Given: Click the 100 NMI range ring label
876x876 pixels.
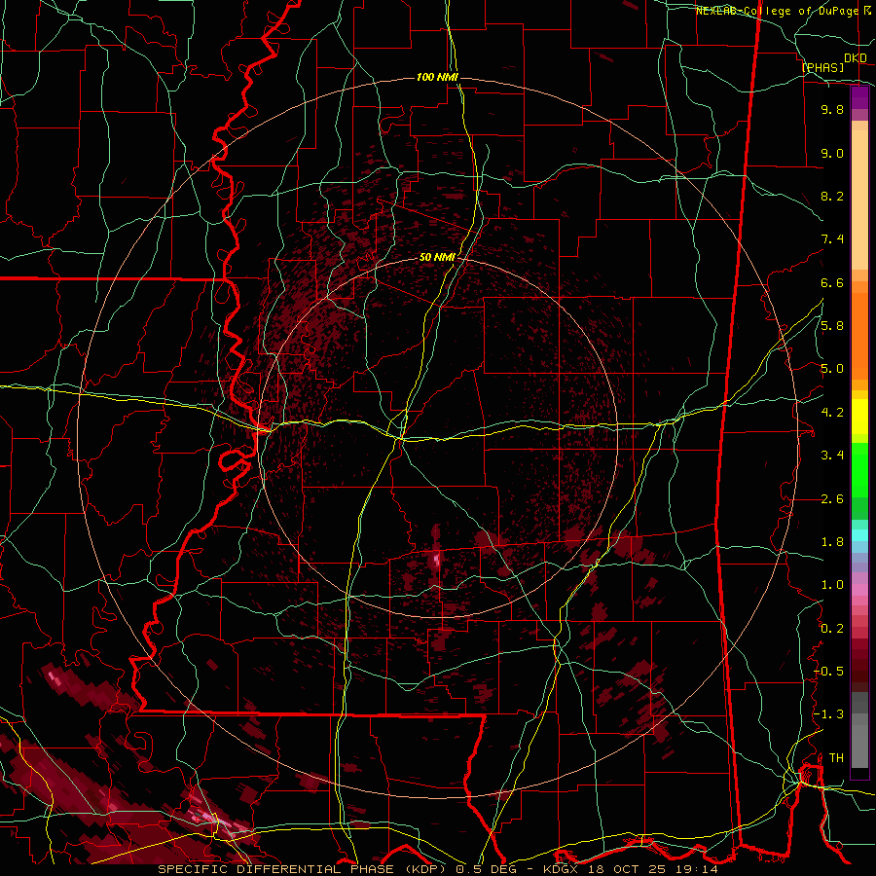Looking at the screenshot, I should pos(437,77).
